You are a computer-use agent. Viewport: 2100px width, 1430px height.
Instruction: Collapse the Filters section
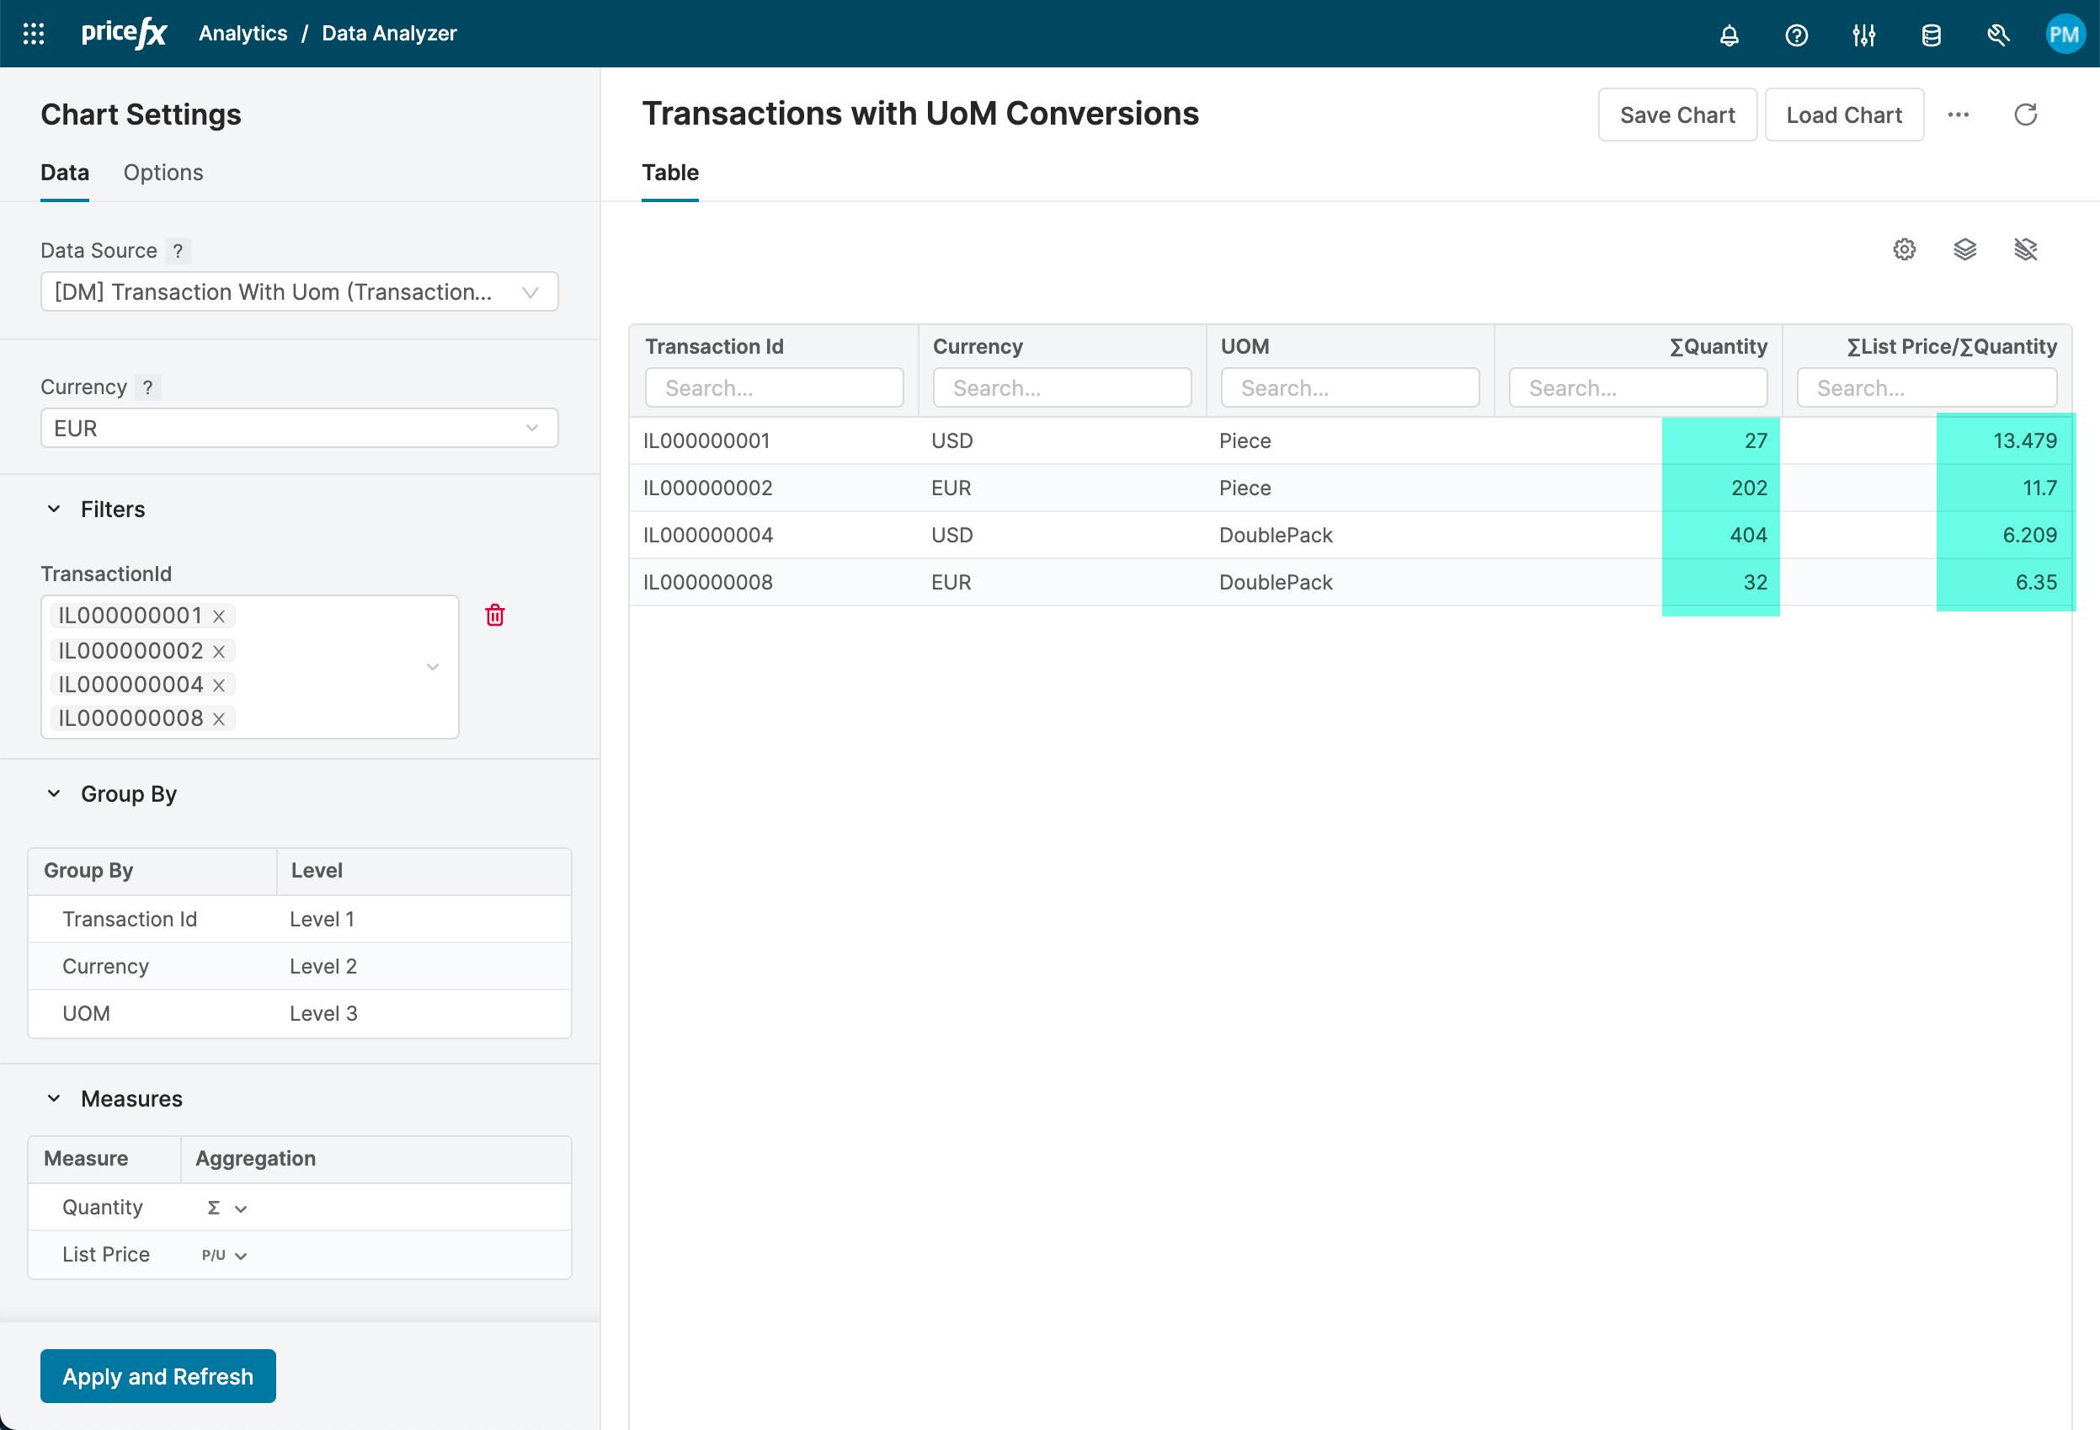point(54,509)
